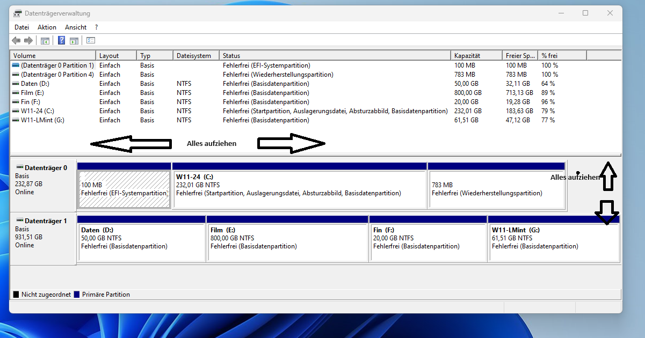The width and height of the screenshot is (645, 338).
Task: Sort by the Layout column header
Action: click(116, 55)
